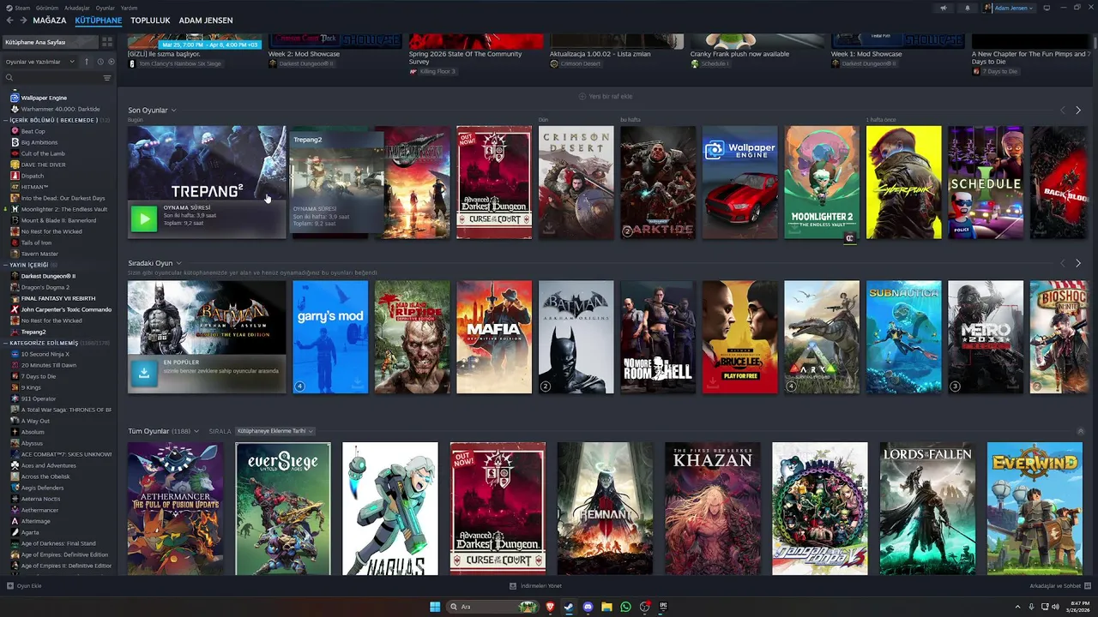Open the Cyberpunk game cover in recent games
The height and width of the screenshot is (617, 1098).
(903, 183)
